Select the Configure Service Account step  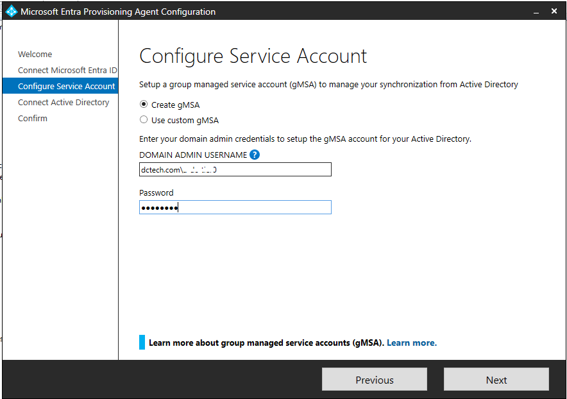pos(60,85)
